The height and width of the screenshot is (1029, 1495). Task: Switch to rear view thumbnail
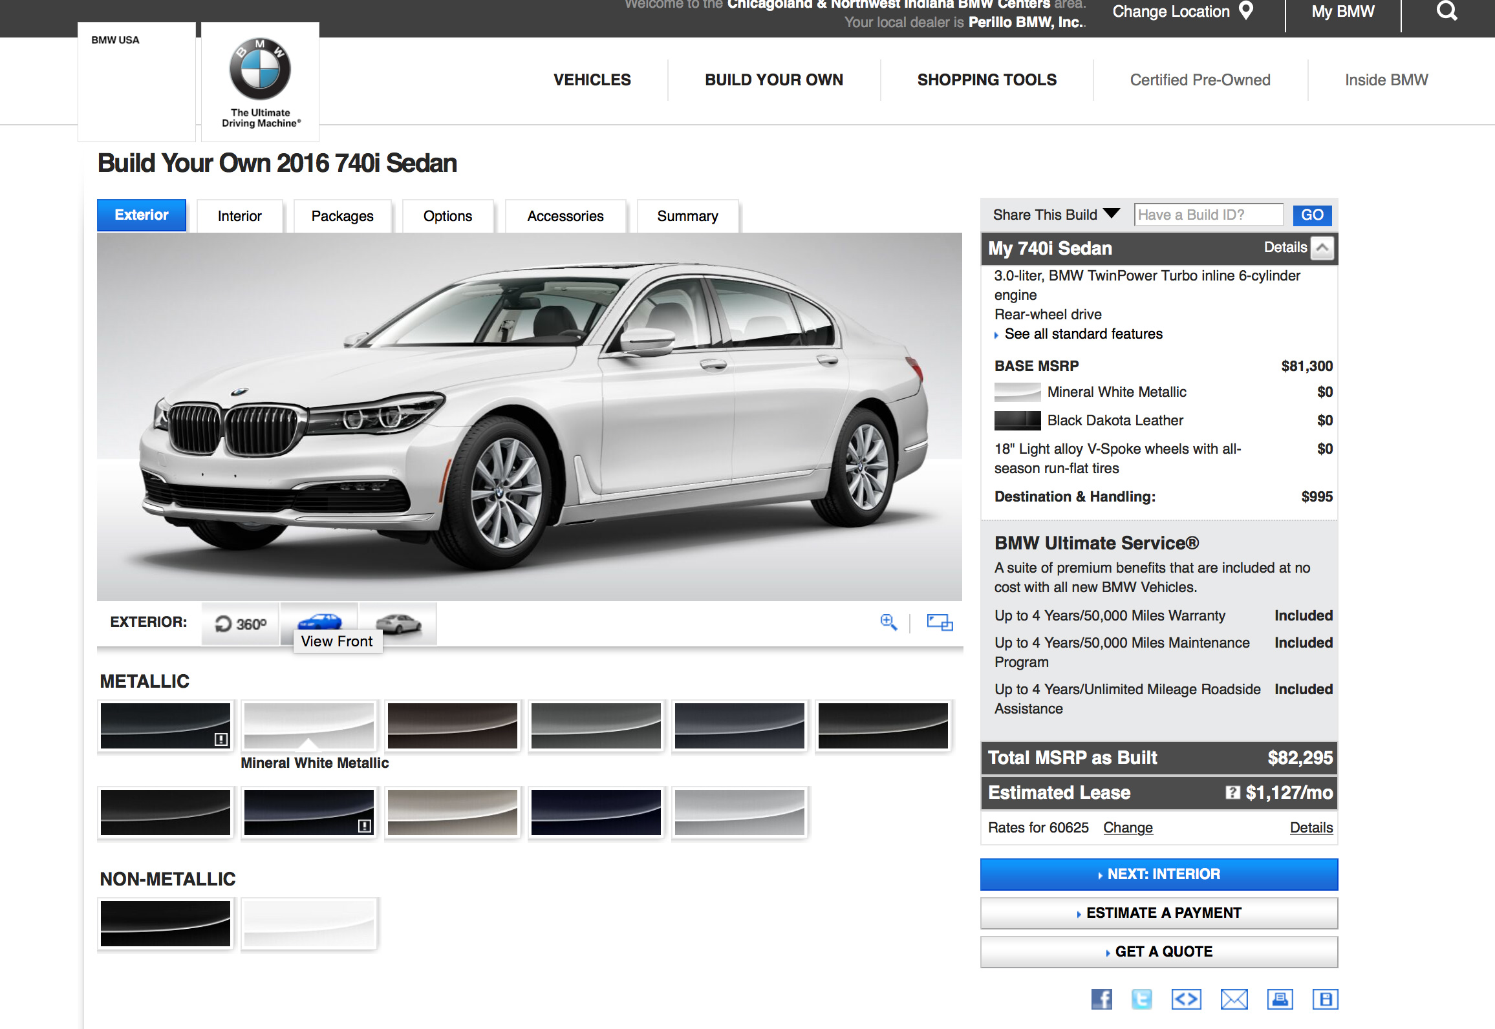(x=398, y=624)
